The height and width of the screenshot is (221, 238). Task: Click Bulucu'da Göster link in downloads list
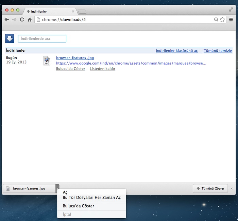coord(71,69)
